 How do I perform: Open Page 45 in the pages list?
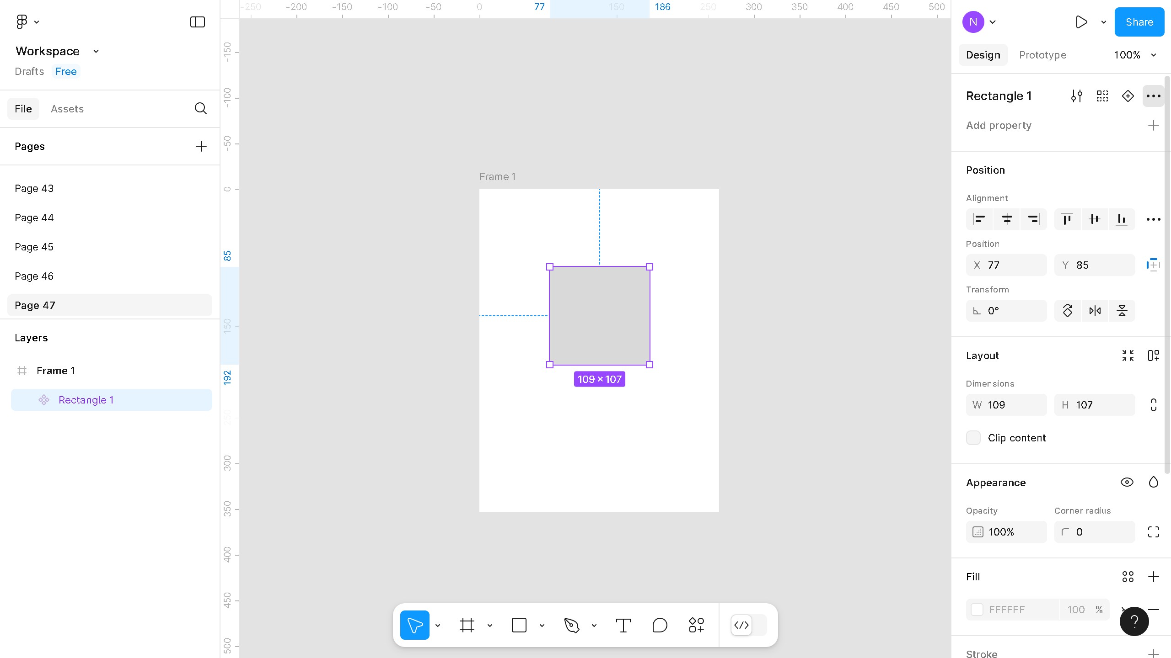click(x=34, y=247)
